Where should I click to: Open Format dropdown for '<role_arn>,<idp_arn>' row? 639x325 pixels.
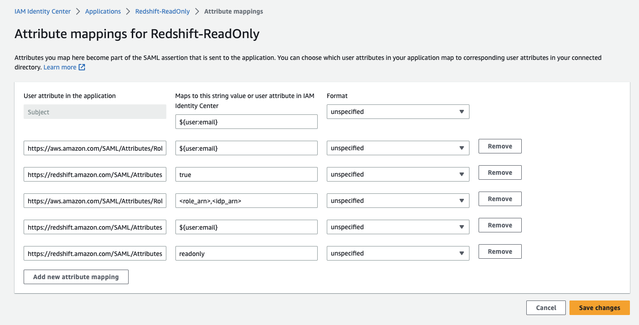point(398,201)
